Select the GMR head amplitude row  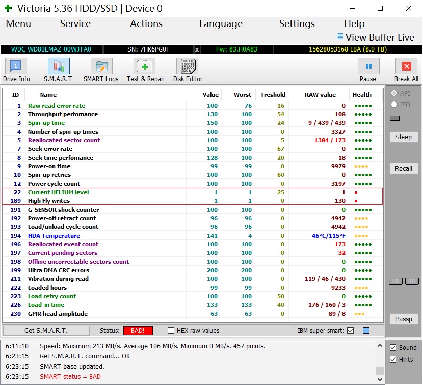point(193,314)
